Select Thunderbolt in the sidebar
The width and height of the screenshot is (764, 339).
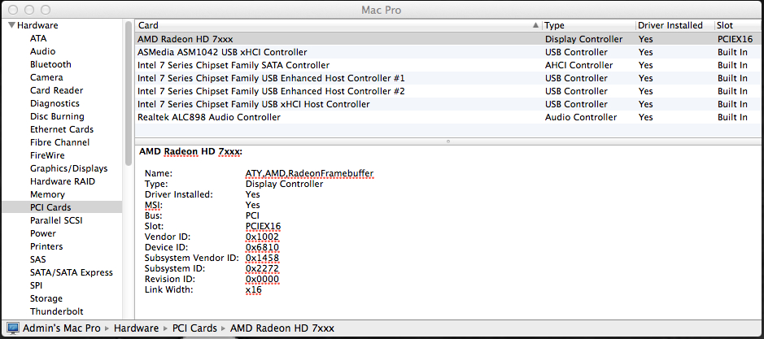[56, 311]
